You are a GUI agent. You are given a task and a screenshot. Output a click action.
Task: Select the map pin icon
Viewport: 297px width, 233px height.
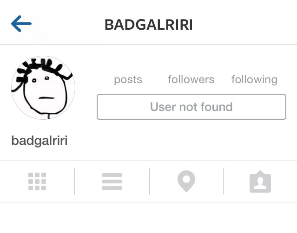tap(186, 181)
